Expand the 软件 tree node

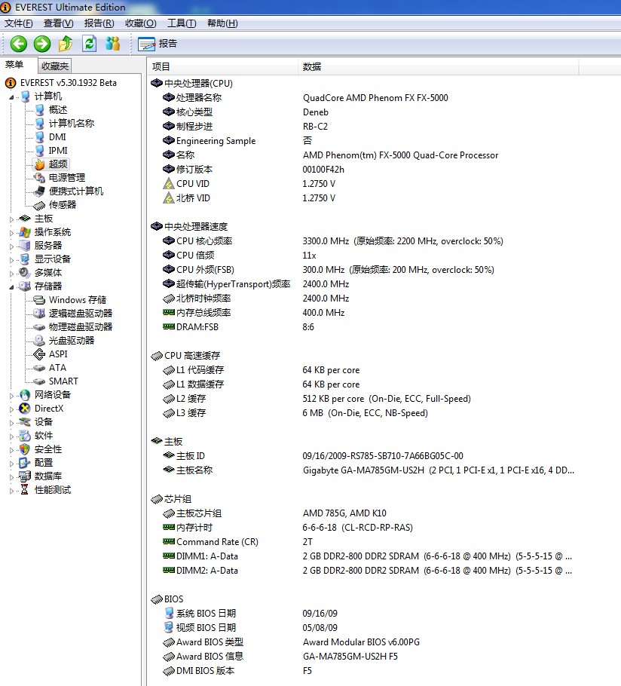[12, 436]
